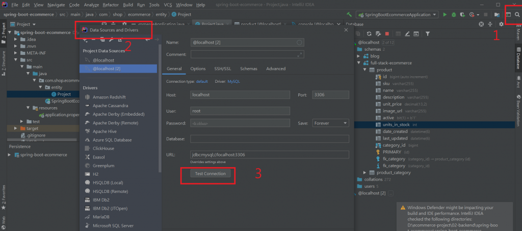Viewport: 522px width, 231px height.
Task: Close the Data Sources and Drivers dialog
Action: pyautogui.click(x=346, y=30)
